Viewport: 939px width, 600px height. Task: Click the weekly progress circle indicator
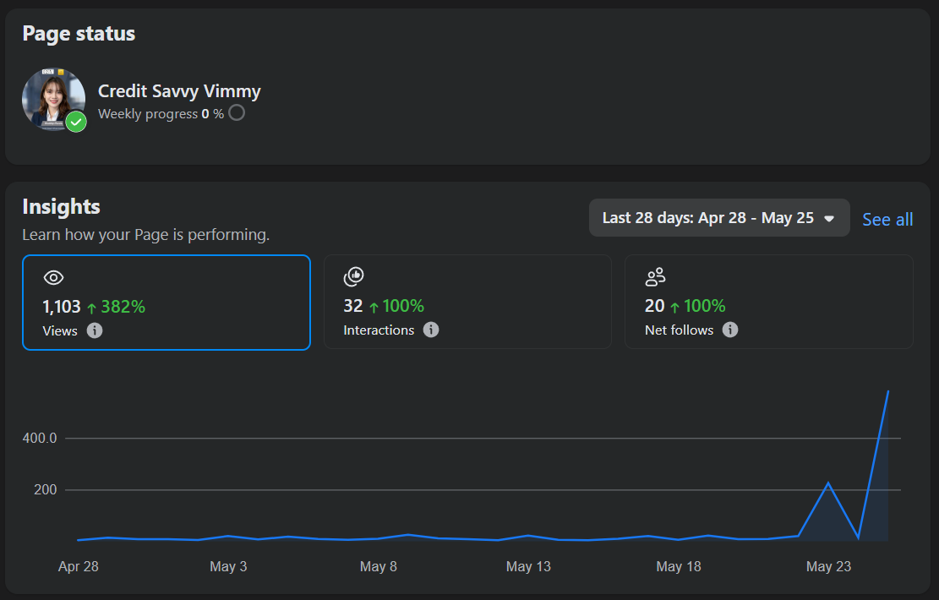tap(237, 112)
